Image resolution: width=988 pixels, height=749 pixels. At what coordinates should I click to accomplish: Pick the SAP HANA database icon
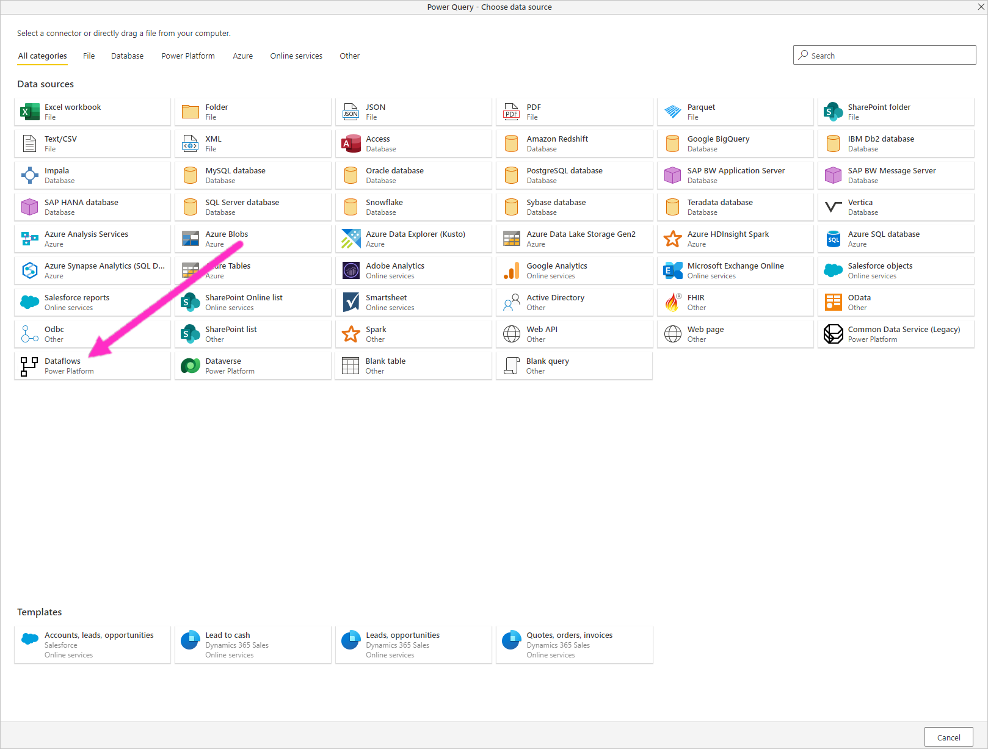(30, 207)
